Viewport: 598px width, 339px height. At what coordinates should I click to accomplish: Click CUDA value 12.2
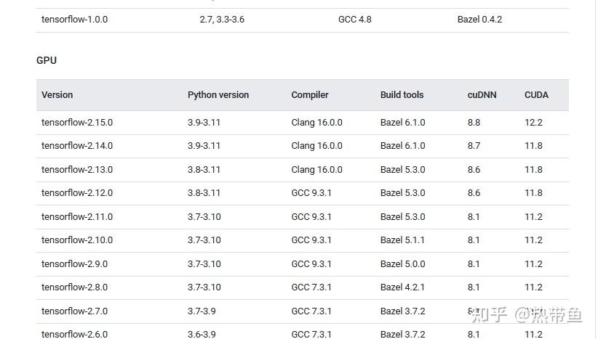click(533, 123)
